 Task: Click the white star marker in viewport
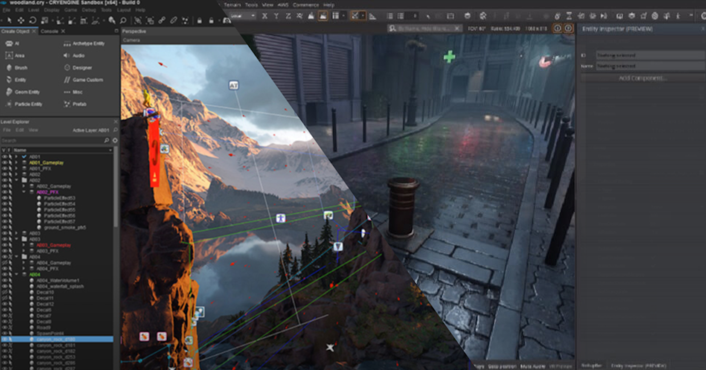click(x=330, y=347)
